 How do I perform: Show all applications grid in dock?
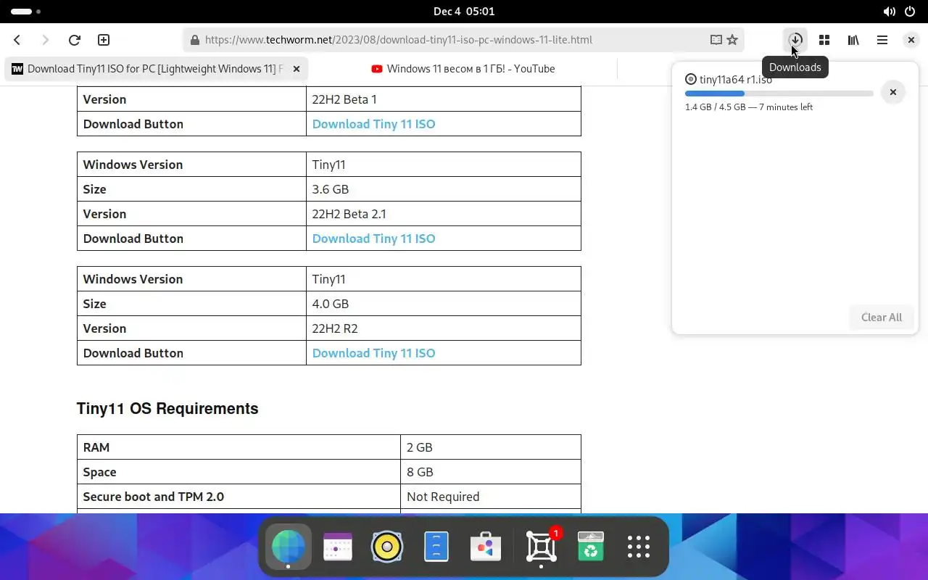click(x=639, y=547)
